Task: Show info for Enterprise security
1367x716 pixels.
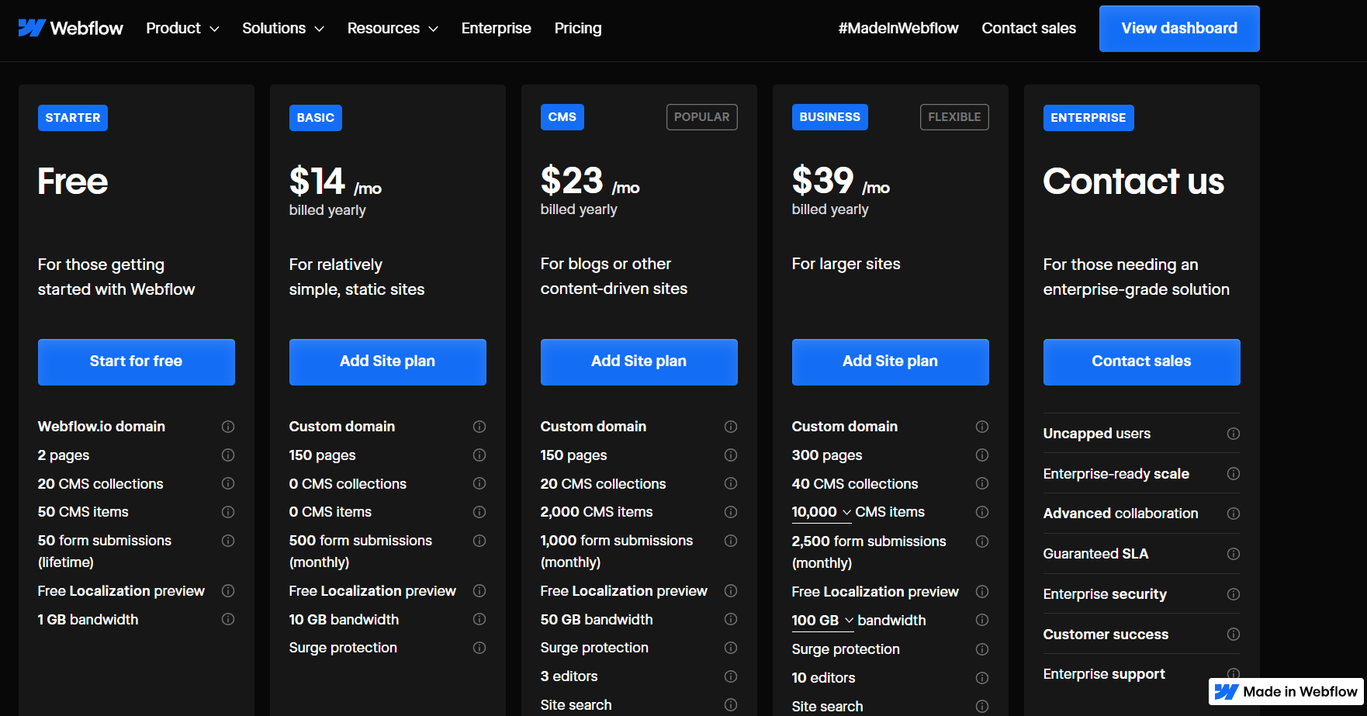Action: 1234,594
